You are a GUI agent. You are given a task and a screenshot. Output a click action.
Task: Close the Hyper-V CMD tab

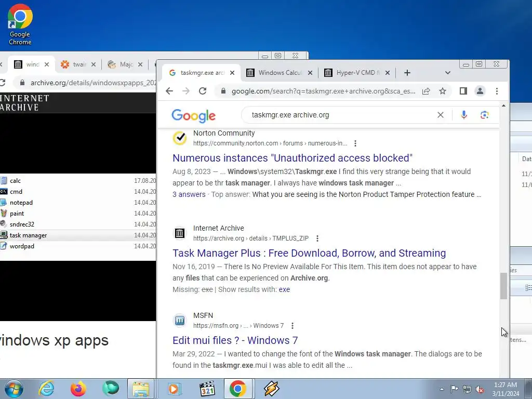click(x=388, y=73)
